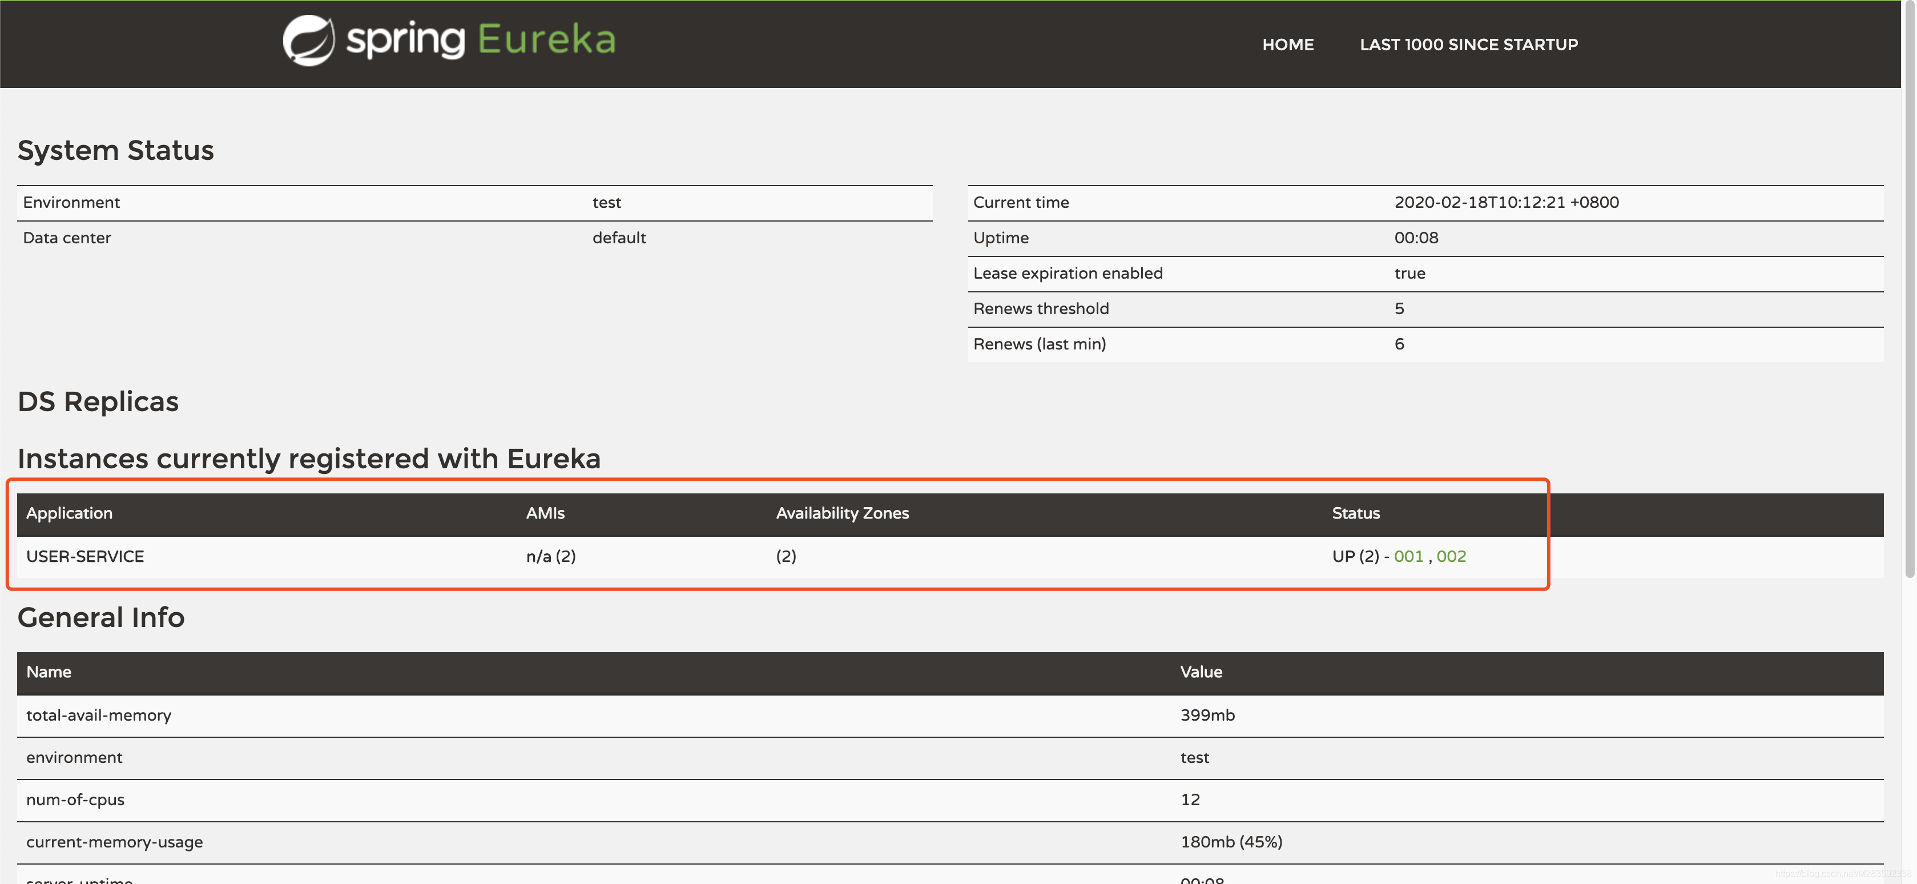
Task: Click the Renews threshold value 5
Action: (1399, 308)
